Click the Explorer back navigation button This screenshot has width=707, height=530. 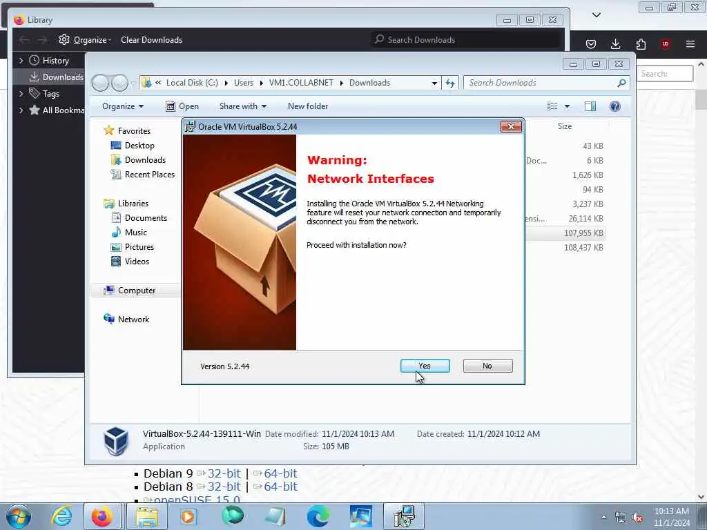coord(100,83)
